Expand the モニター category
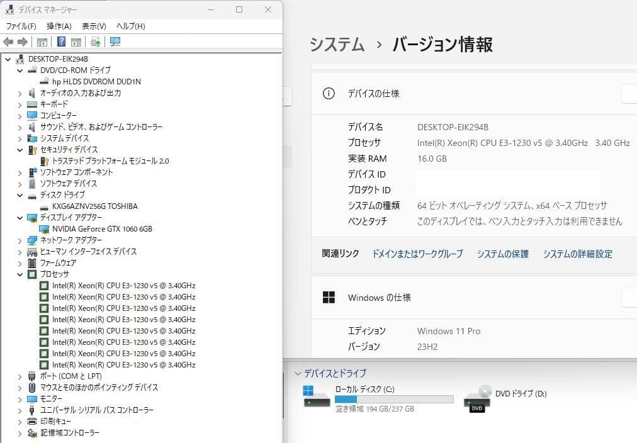 [x=20, y=399]
